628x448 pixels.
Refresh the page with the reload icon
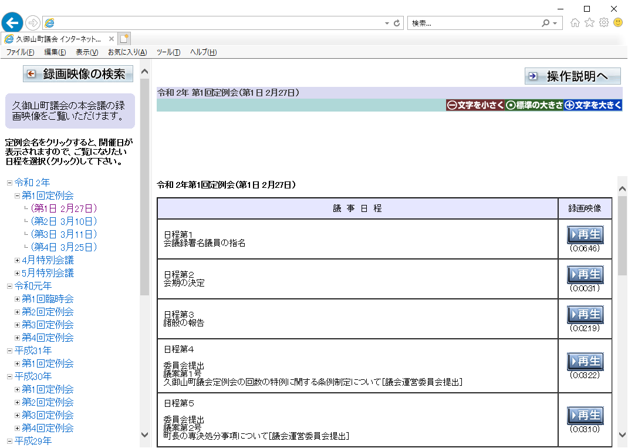coord(397,23)
